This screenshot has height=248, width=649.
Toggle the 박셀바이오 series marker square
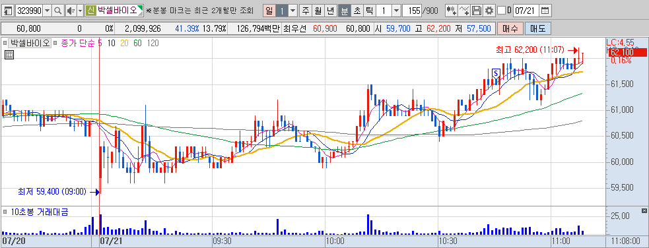6,43
